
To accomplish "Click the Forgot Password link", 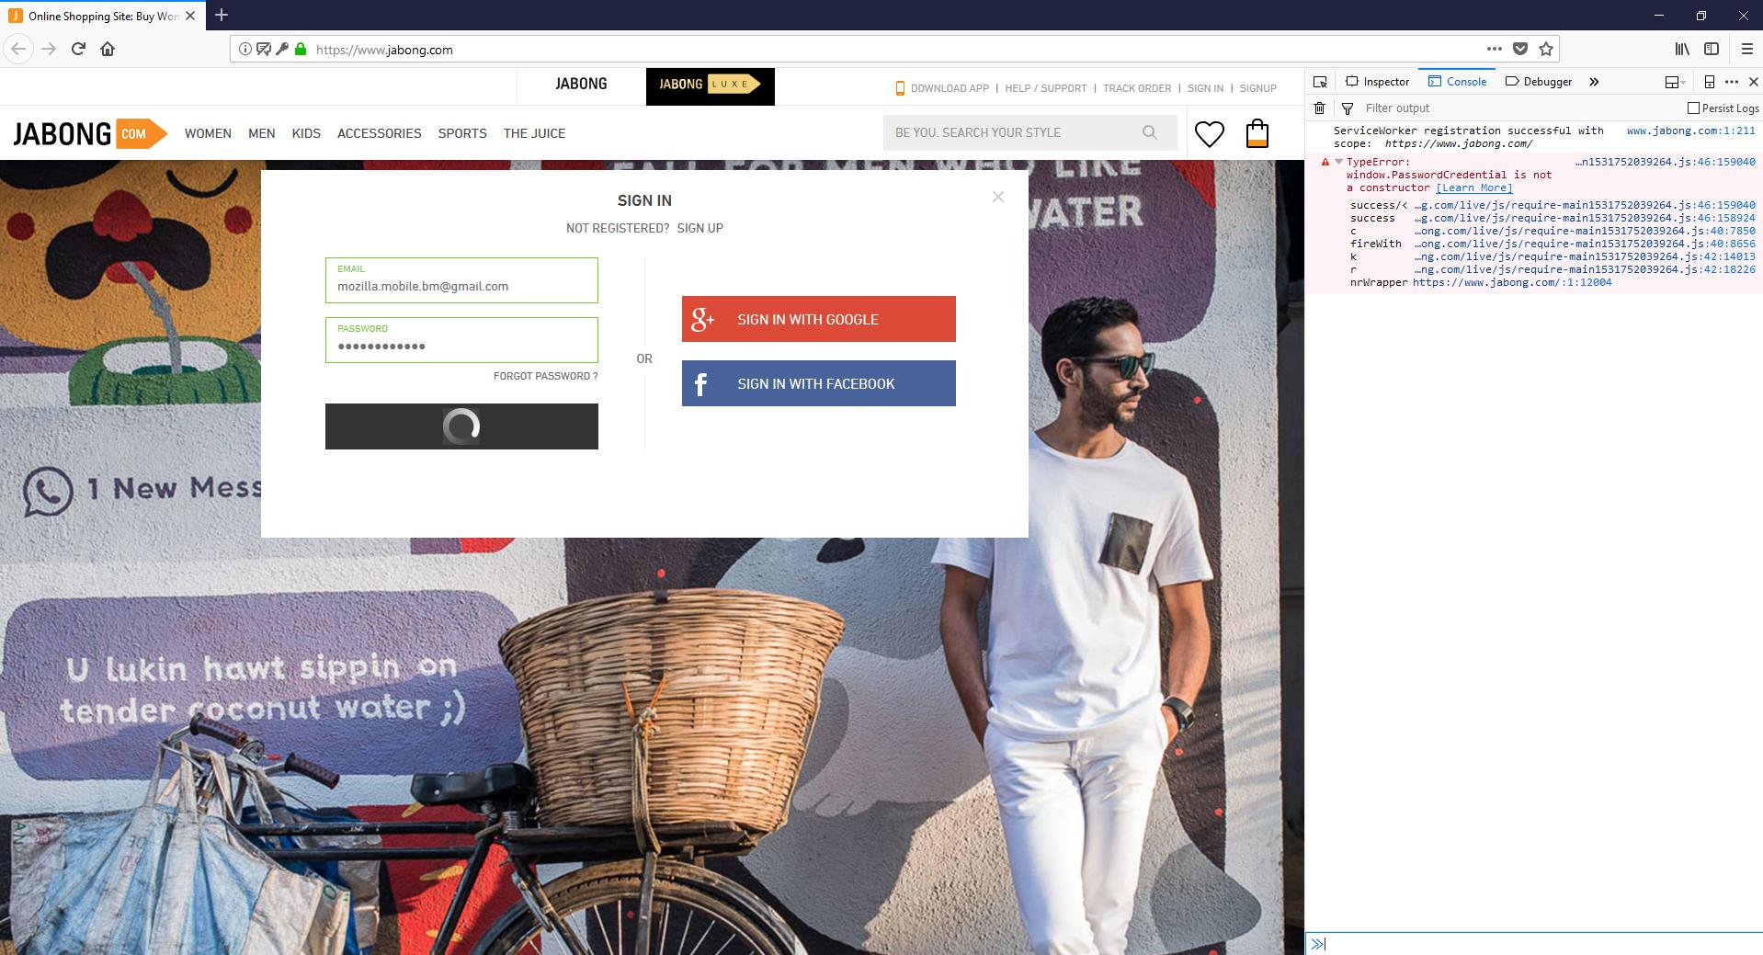I will click(545, 376).
